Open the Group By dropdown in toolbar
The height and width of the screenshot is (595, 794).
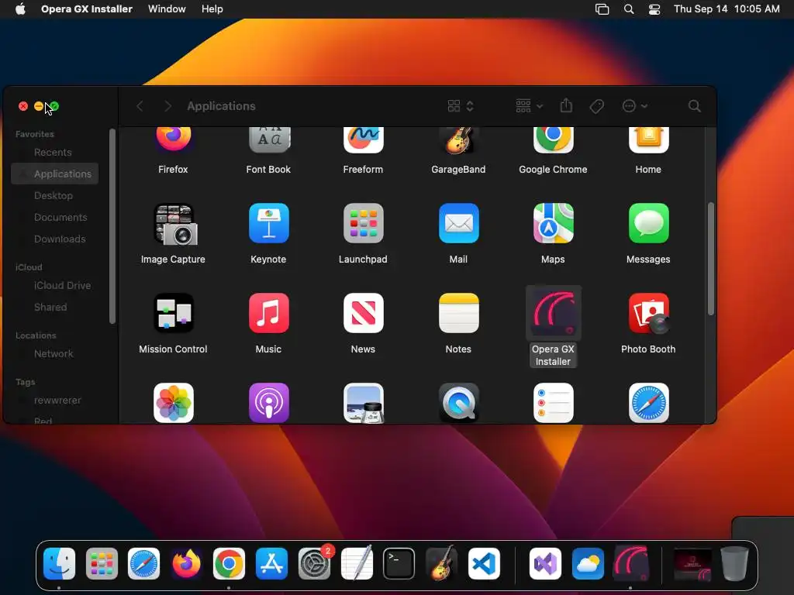pos(529,105)
